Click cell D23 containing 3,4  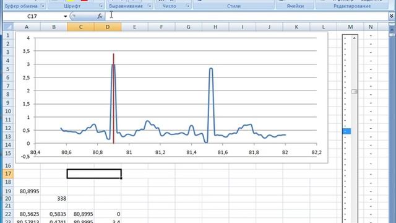coord(108,221)
